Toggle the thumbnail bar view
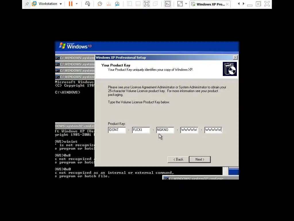The width and height of the screenshot is (294, 221). [138, 4]
